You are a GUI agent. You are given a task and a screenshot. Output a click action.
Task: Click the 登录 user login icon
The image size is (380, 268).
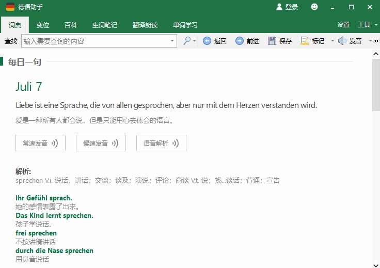279,7
